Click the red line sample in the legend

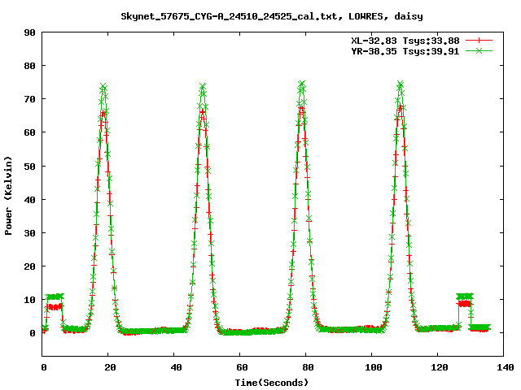479,41
